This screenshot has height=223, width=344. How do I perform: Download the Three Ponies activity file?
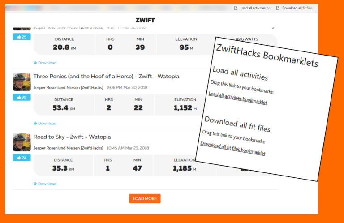[45, 124]
